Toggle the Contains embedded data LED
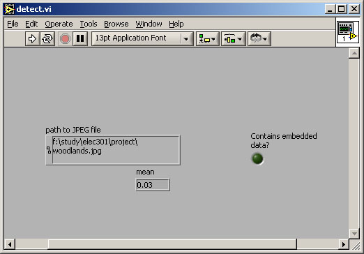Viewport: 364px width, 254px height. click(257, 158)
